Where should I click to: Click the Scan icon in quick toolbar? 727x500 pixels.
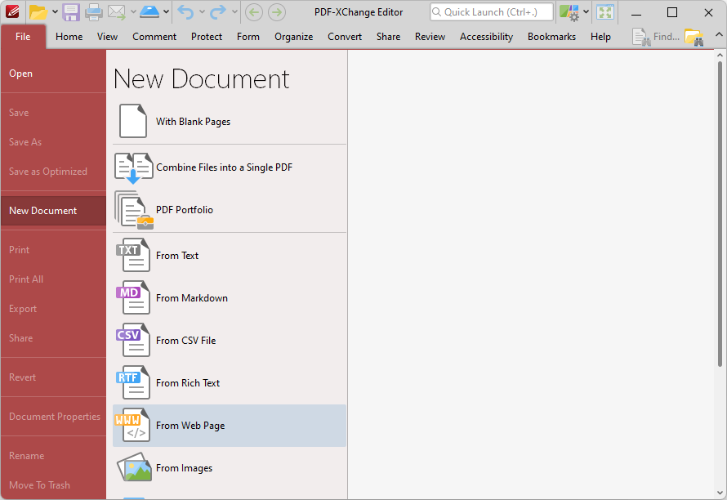coord(149,11)
